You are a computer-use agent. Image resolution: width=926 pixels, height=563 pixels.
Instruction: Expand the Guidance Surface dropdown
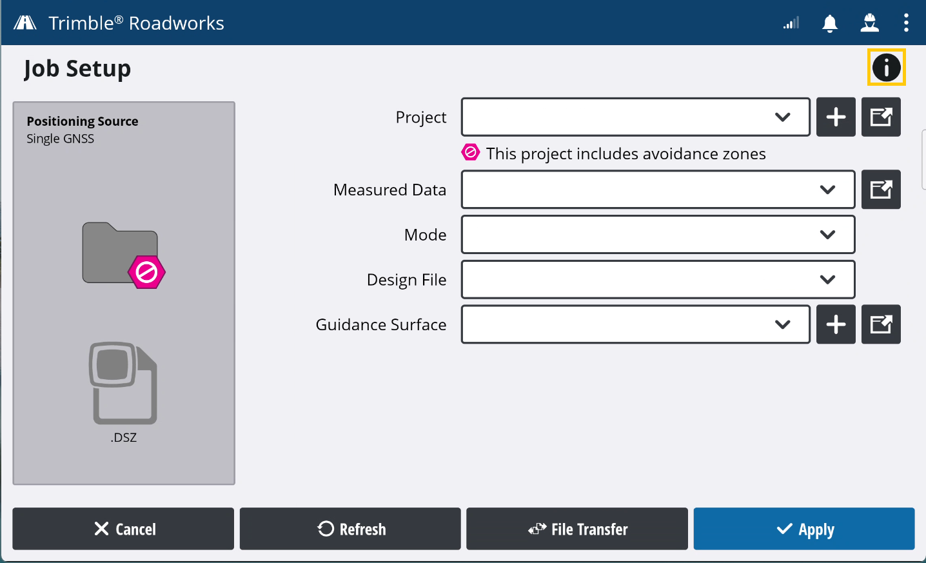(636, 324)
